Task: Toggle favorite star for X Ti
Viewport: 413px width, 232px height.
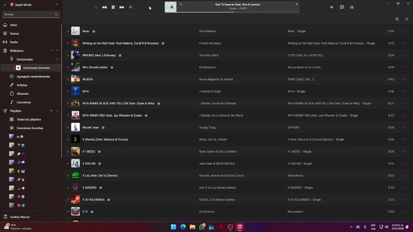Action: (68, 212)
